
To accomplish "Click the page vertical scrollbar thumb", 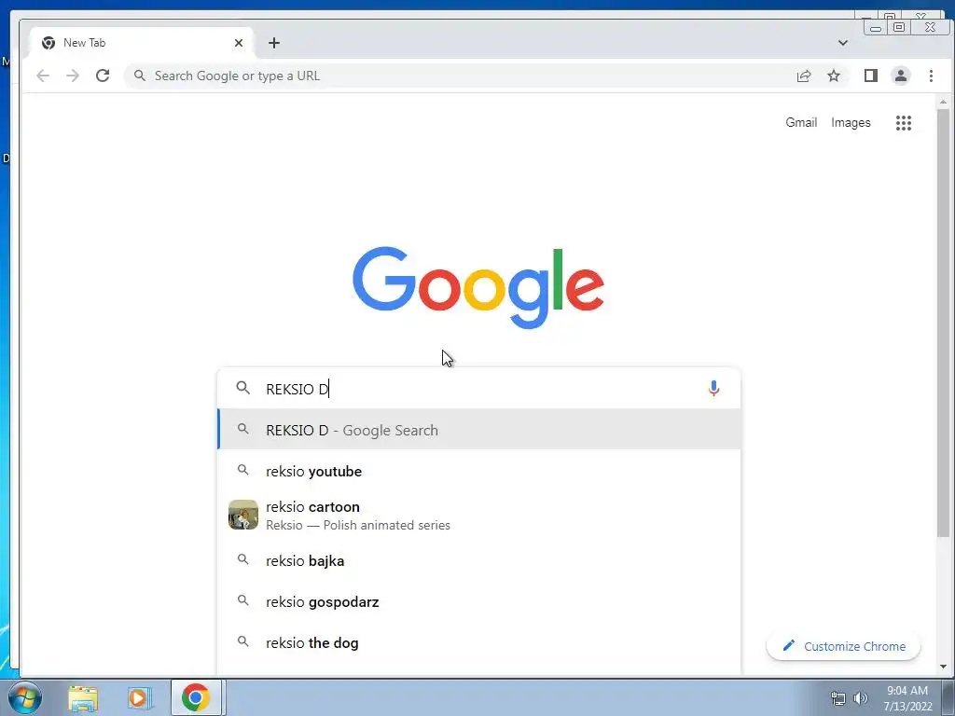I will click(944, 323).
